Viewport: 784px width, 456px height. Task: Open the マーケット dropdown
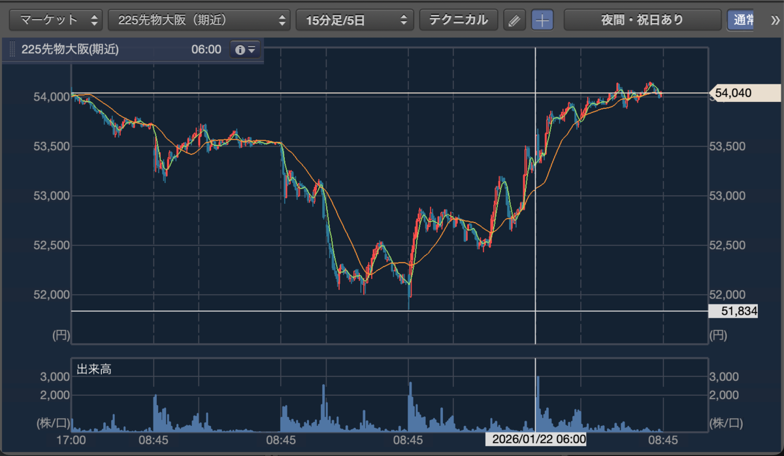[57, 20]
